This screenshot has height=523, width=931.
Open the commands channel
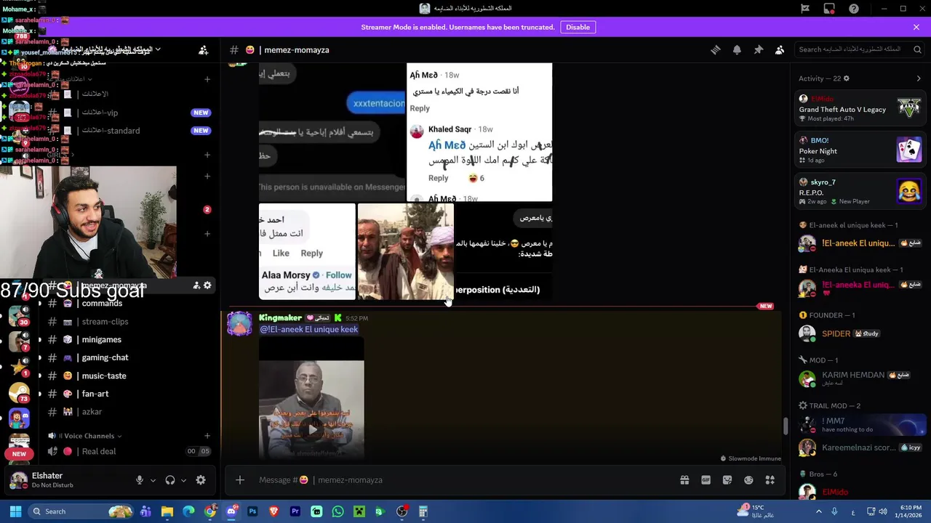(x=102, y=303)
